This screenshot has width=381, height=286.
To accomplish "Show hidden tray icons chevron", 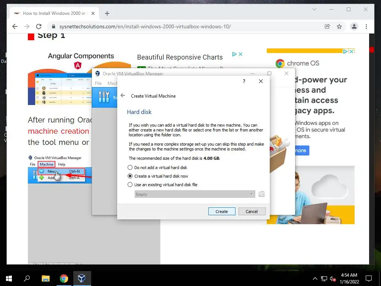I will pos(315,279).
